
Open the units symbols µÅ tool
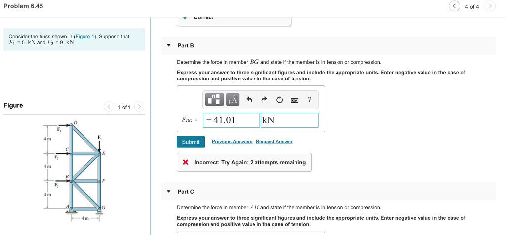233,100
